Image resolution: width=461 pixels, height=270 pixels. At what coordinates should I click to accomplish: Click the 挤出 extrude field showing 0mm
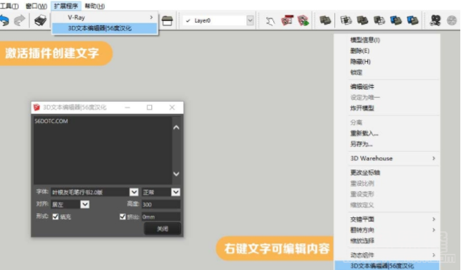(x=160, y=217)
